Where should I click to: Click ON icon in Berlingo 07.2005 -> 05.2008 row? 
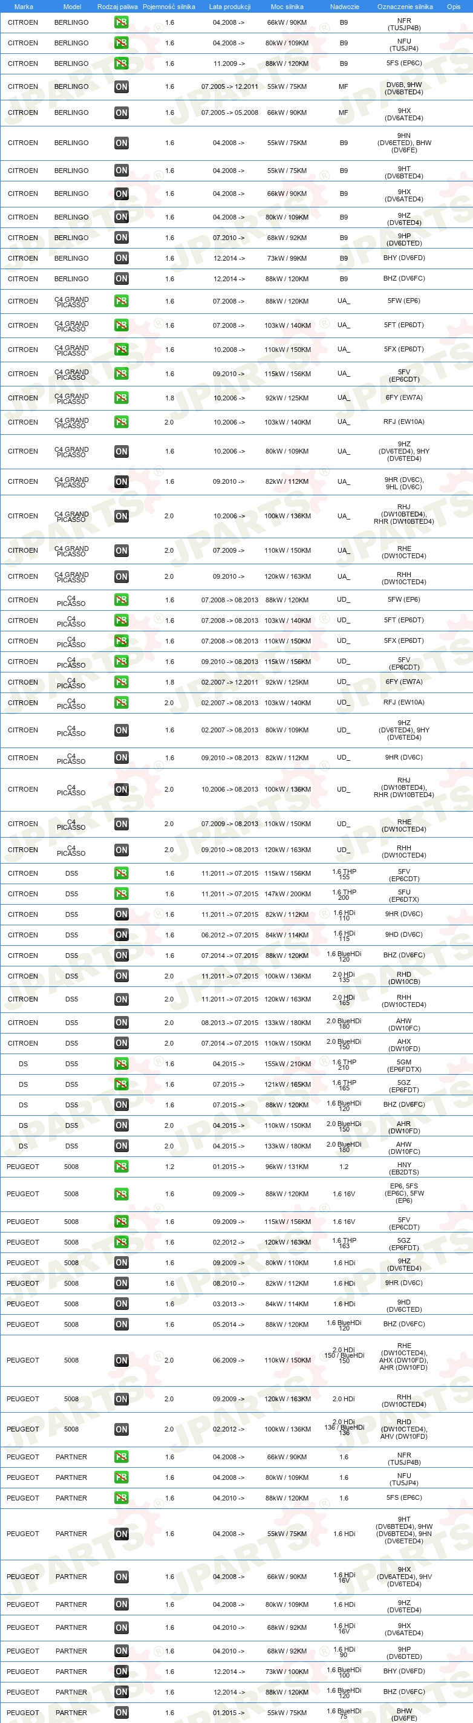[121, 113]
